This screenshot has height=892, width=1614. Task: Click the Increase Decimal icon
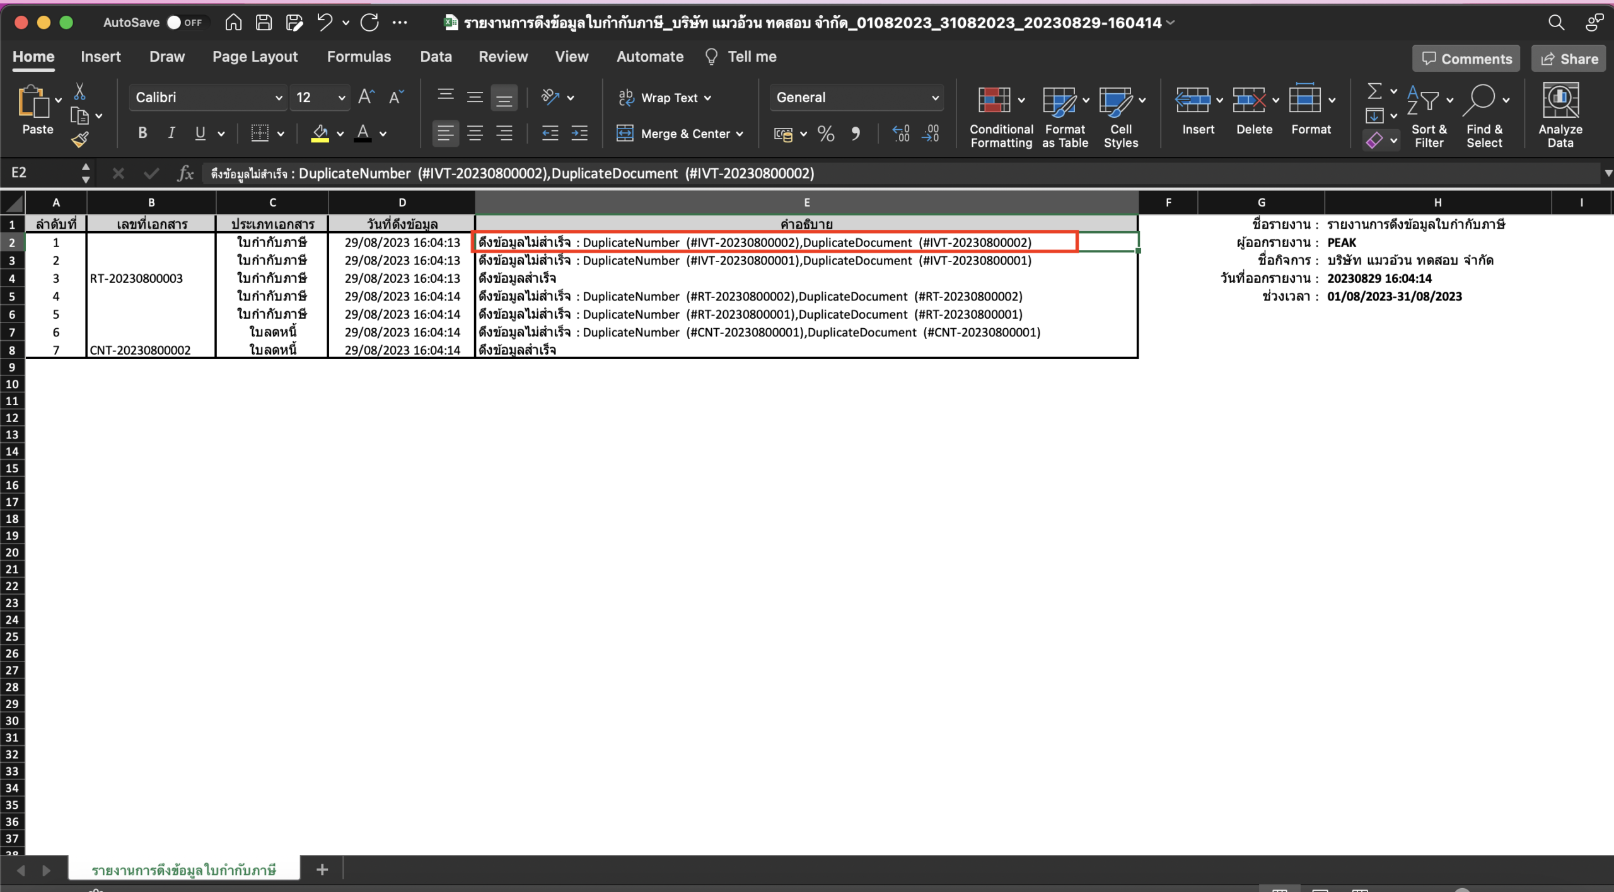(901, 134)
